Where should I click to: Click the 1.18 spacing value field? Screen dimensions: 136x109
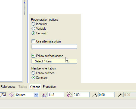(x=56, y=95)
